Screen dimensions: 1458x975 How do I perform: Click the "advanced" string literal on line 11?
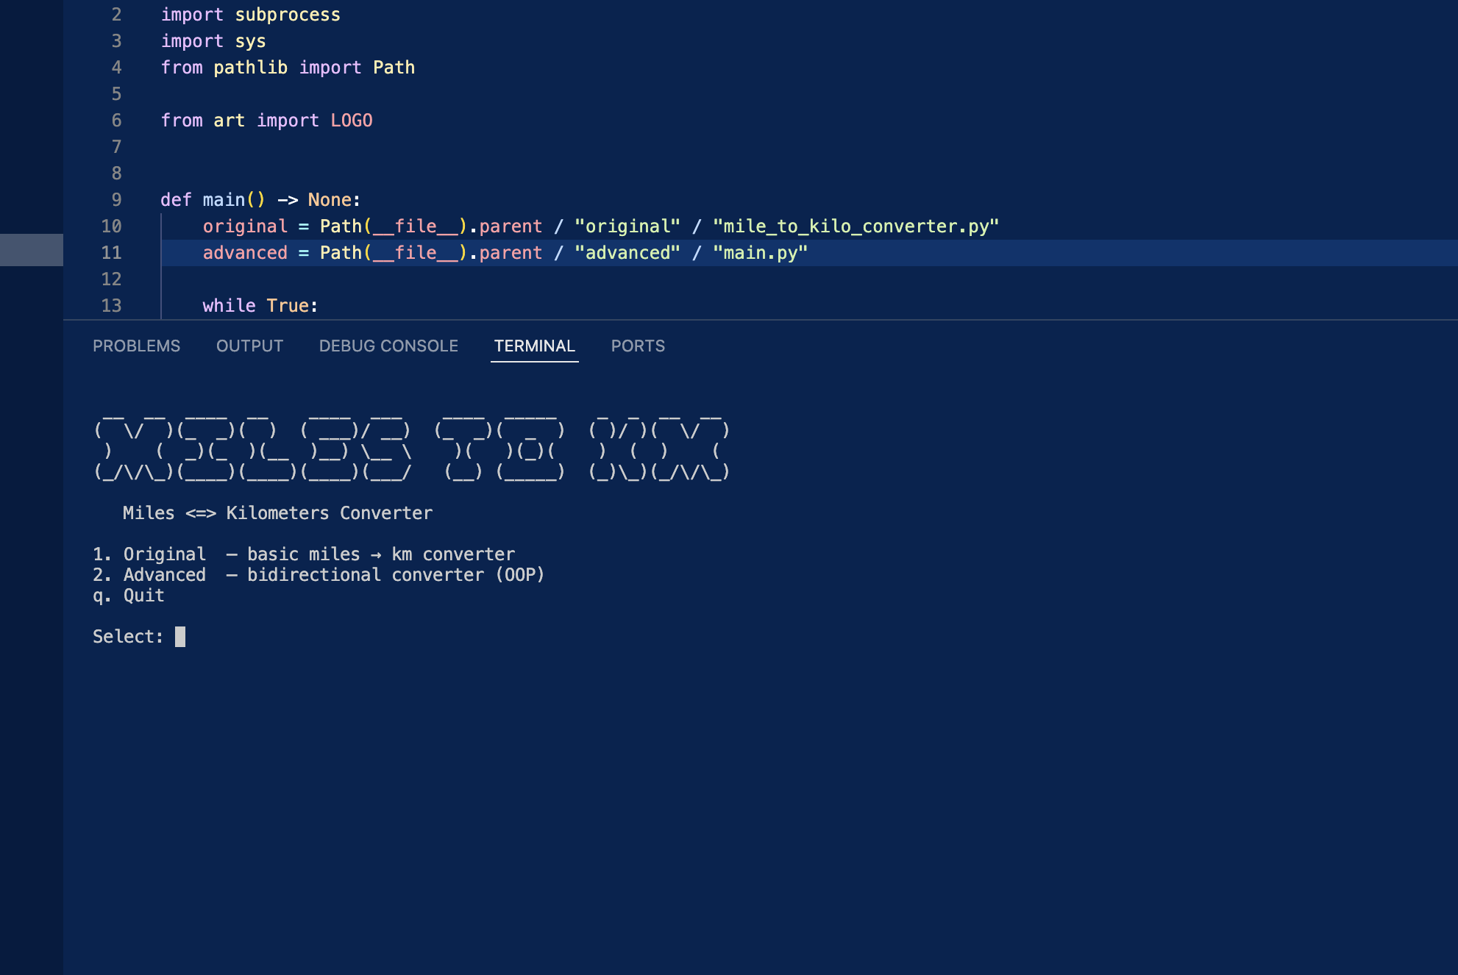(x=627, y=253)
